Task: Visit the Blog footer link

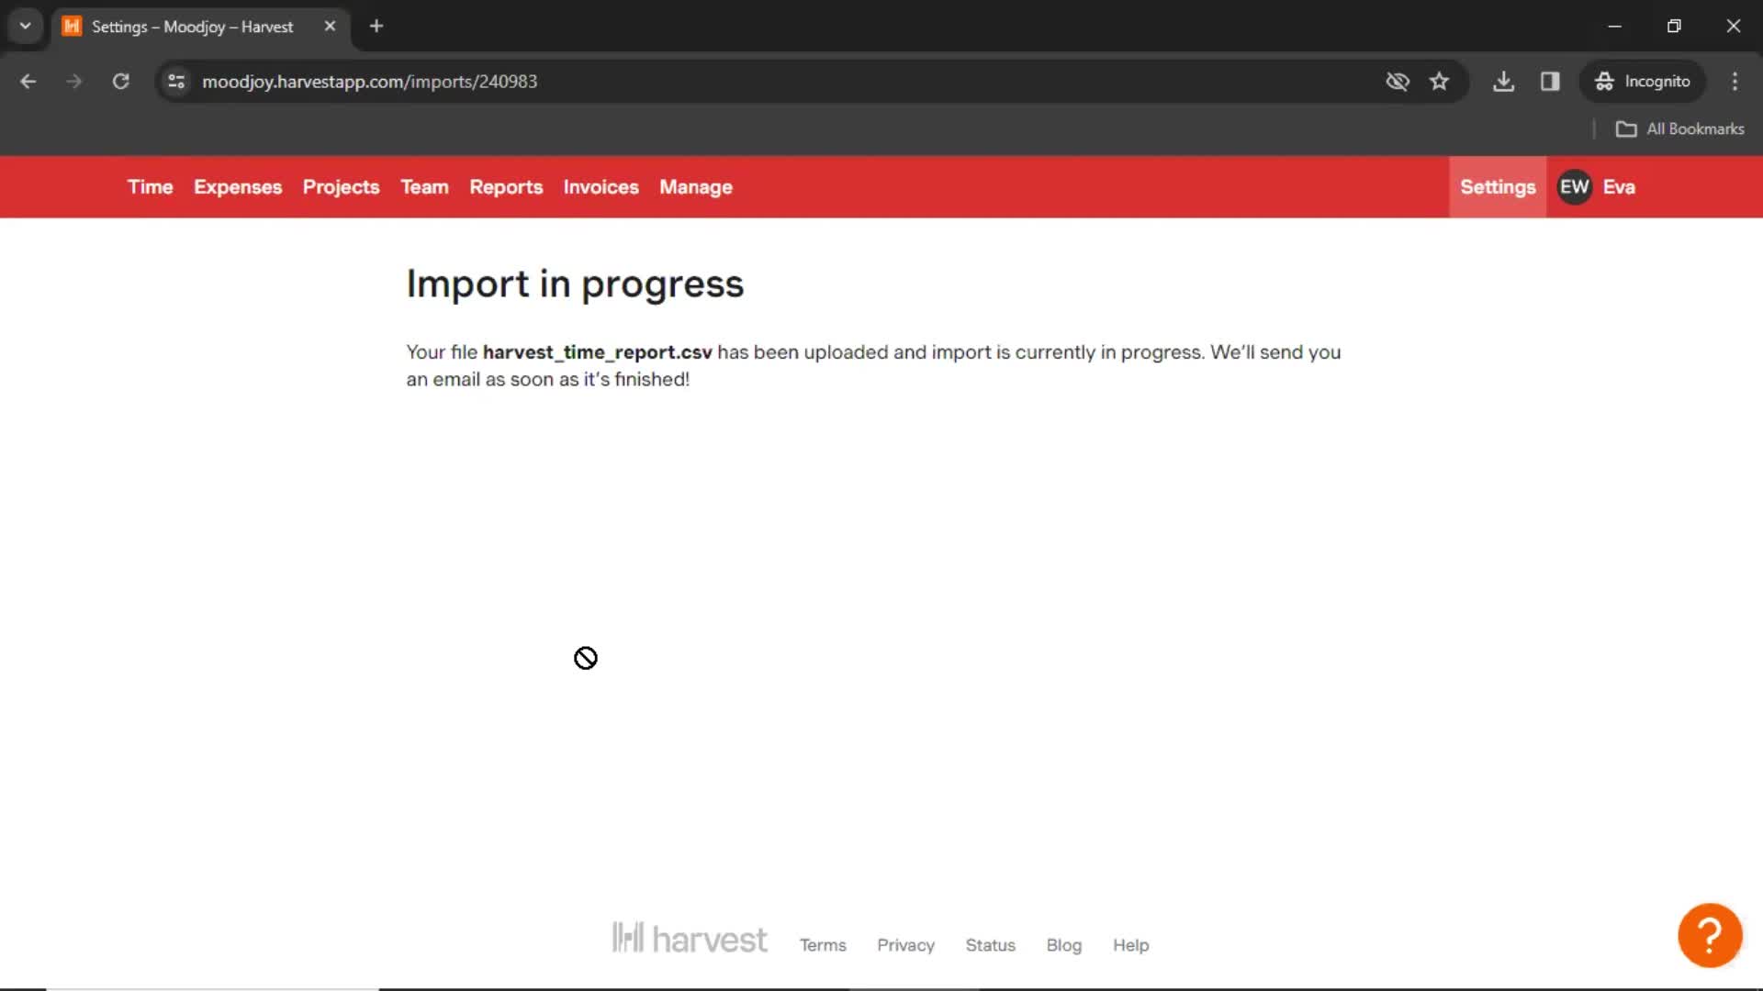Action: coord(1063,945)
